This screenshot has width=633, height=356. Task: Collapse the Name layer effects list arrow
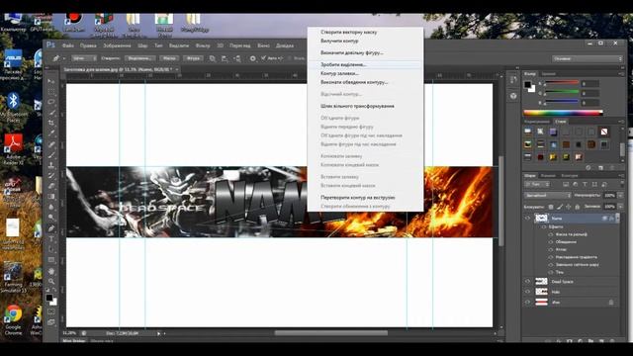(x=617, y=219)
